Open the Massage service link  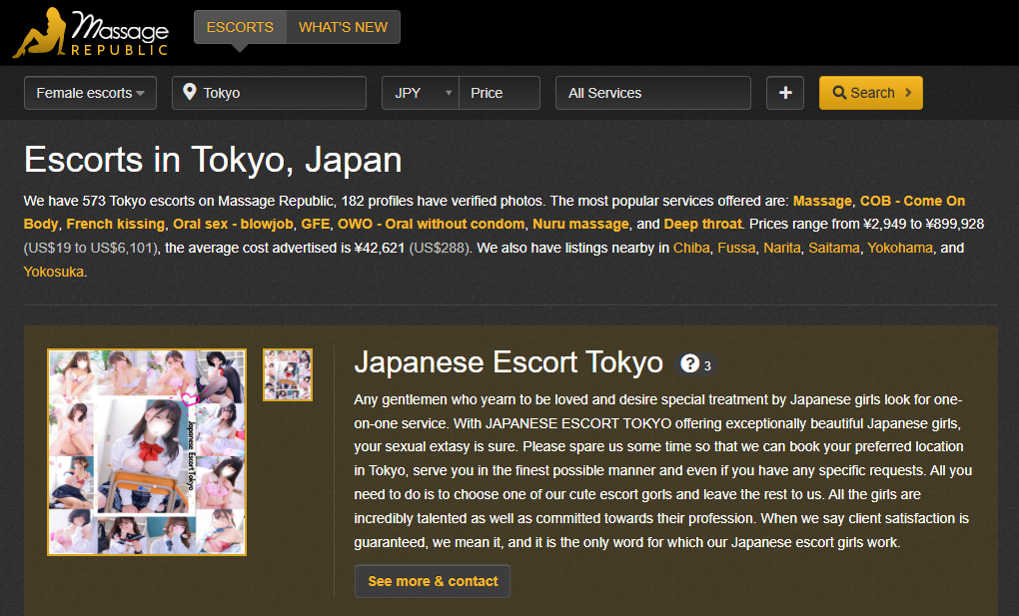click(822, 201)
